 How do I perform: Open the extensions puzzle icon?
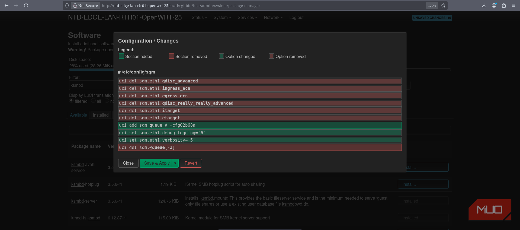point(504,5)
